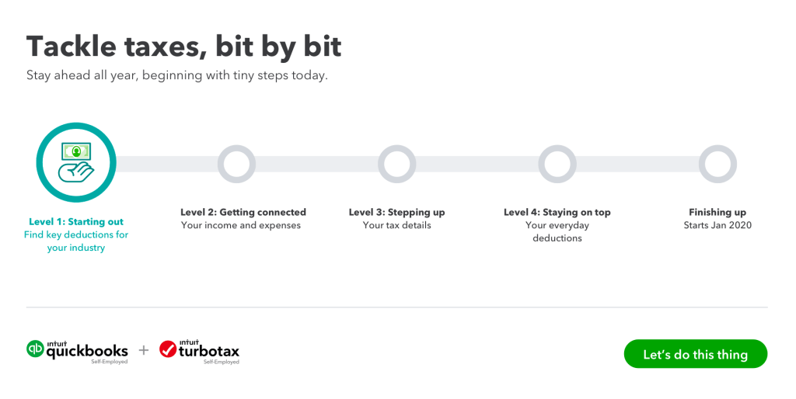The image size is (796, 399).
Task: Click the Starts Jan 2020 text
Action: coord(717,225)
